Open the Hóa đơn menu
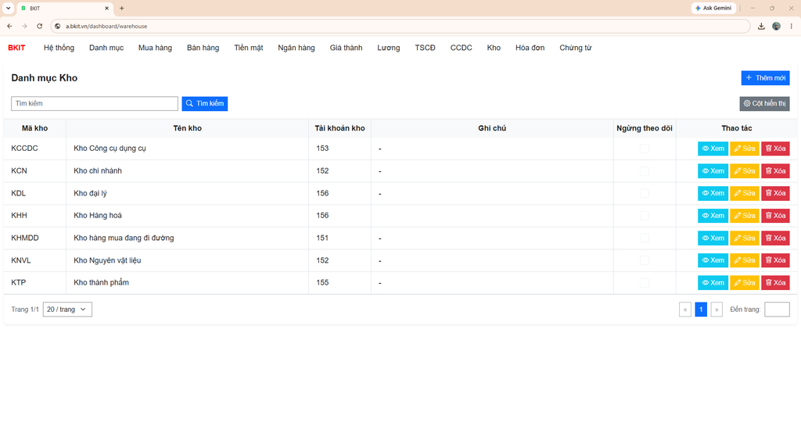This screenshot has height=430, width=801. [530, 48]
